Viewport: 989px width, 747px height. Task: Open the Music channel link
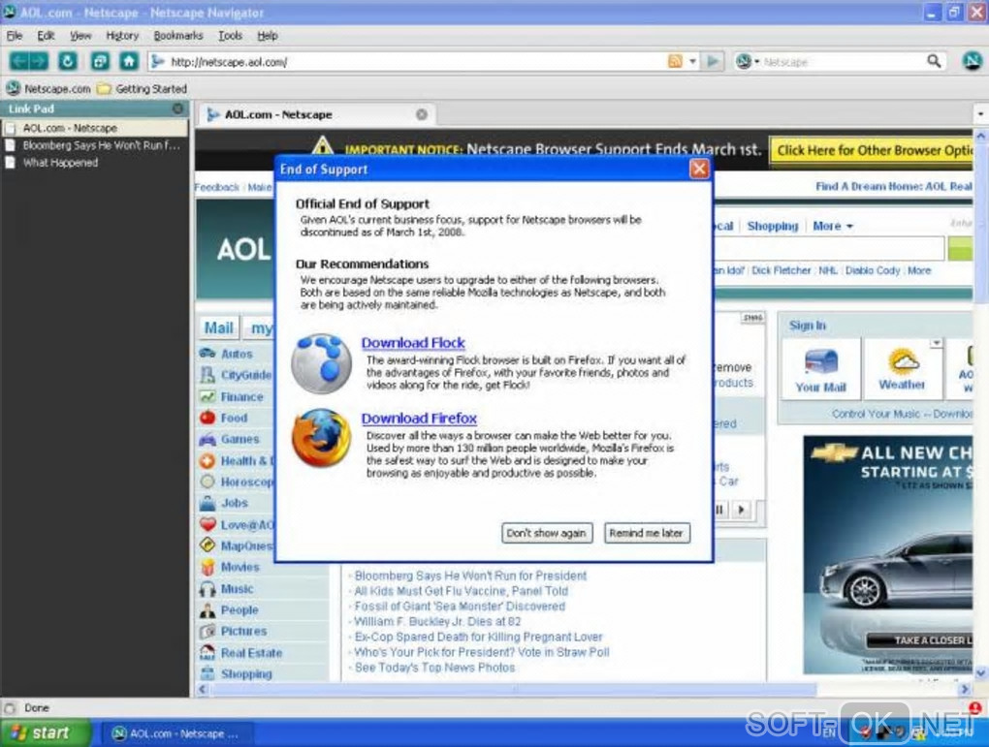[237, 588]
